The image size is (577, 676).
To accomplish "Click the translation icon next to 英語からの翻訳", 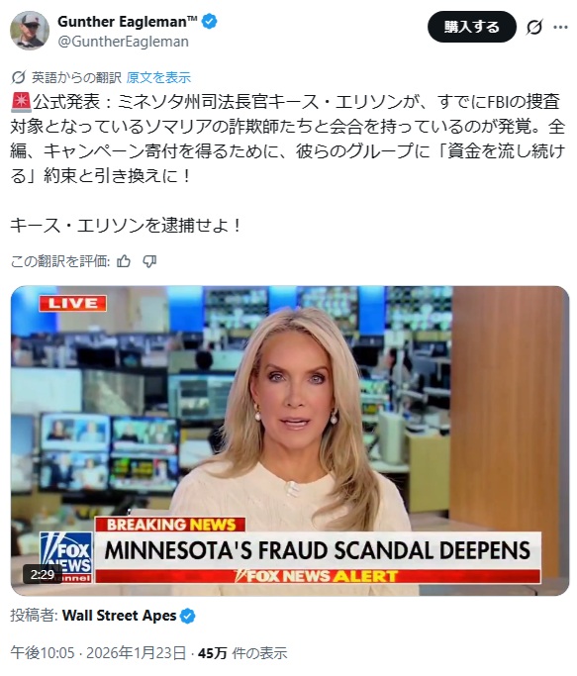I will point(18,77).
